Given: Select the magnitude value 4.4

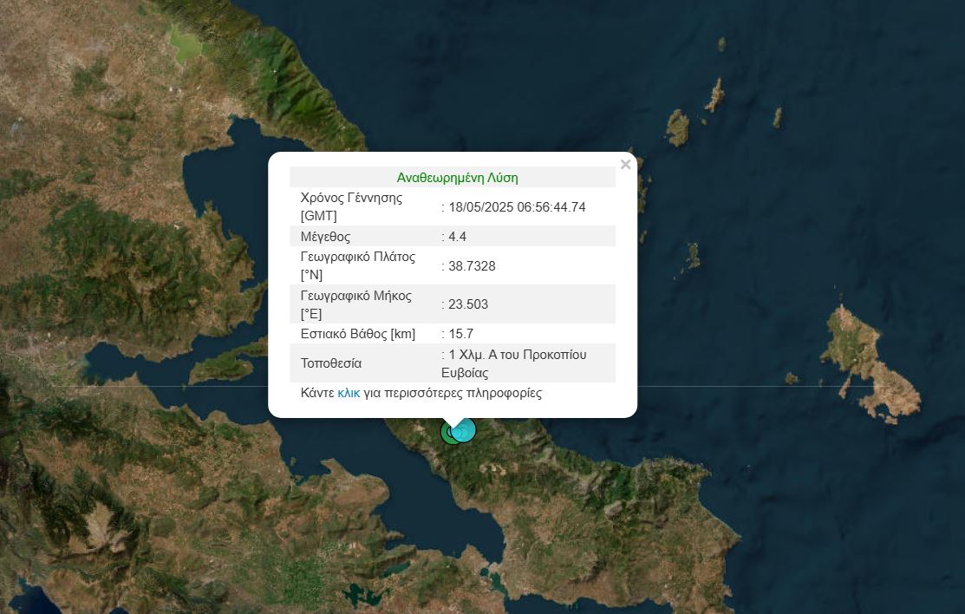Looking at the screenshot, I should point(457,237).
